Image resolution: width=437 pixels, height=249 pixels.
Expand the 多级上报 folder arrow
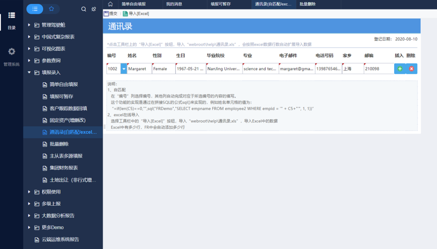pos(29,204)
